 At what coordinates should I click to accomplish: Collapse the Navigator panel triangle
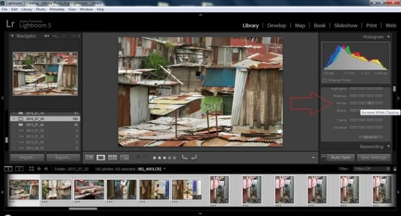12,36
